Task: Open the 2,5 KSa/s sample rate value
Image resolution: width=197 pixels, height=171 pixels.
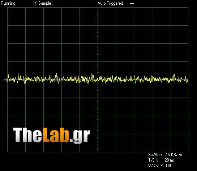Action: click(173, 155)
